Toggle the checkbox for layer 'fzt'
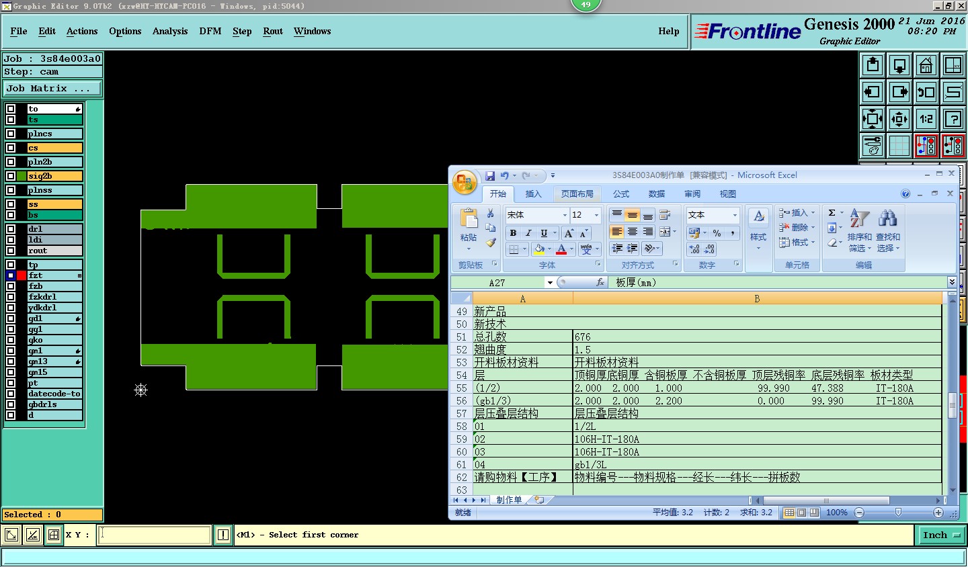 tap(11, 275)
